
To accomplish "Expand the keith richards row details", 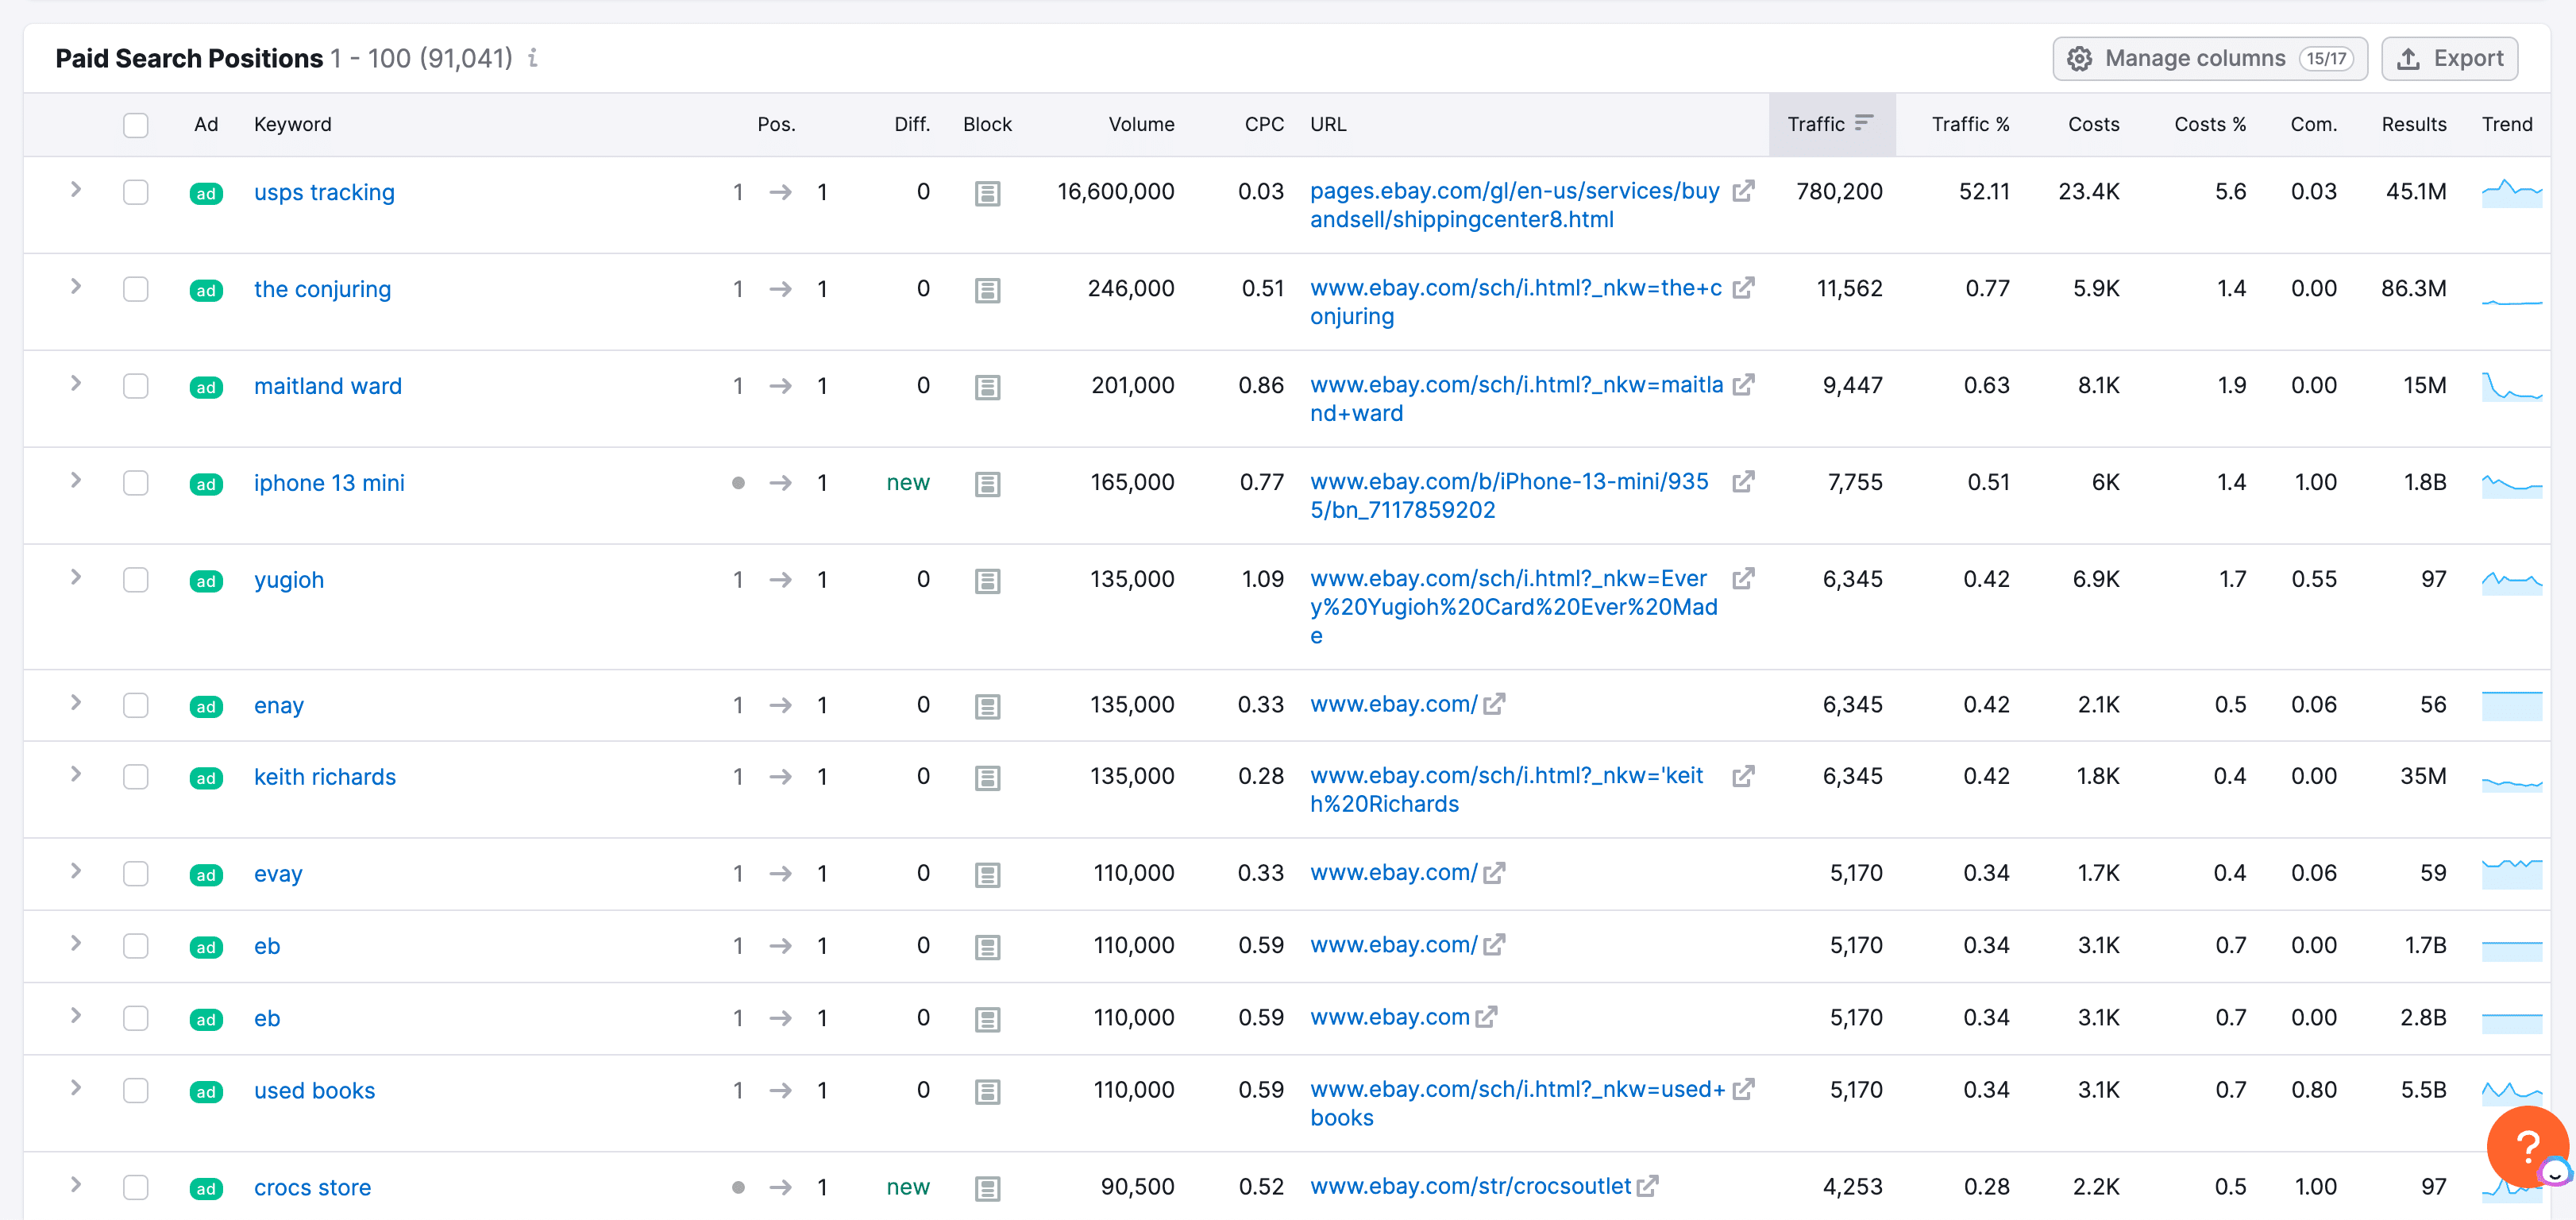I will 76,774.
